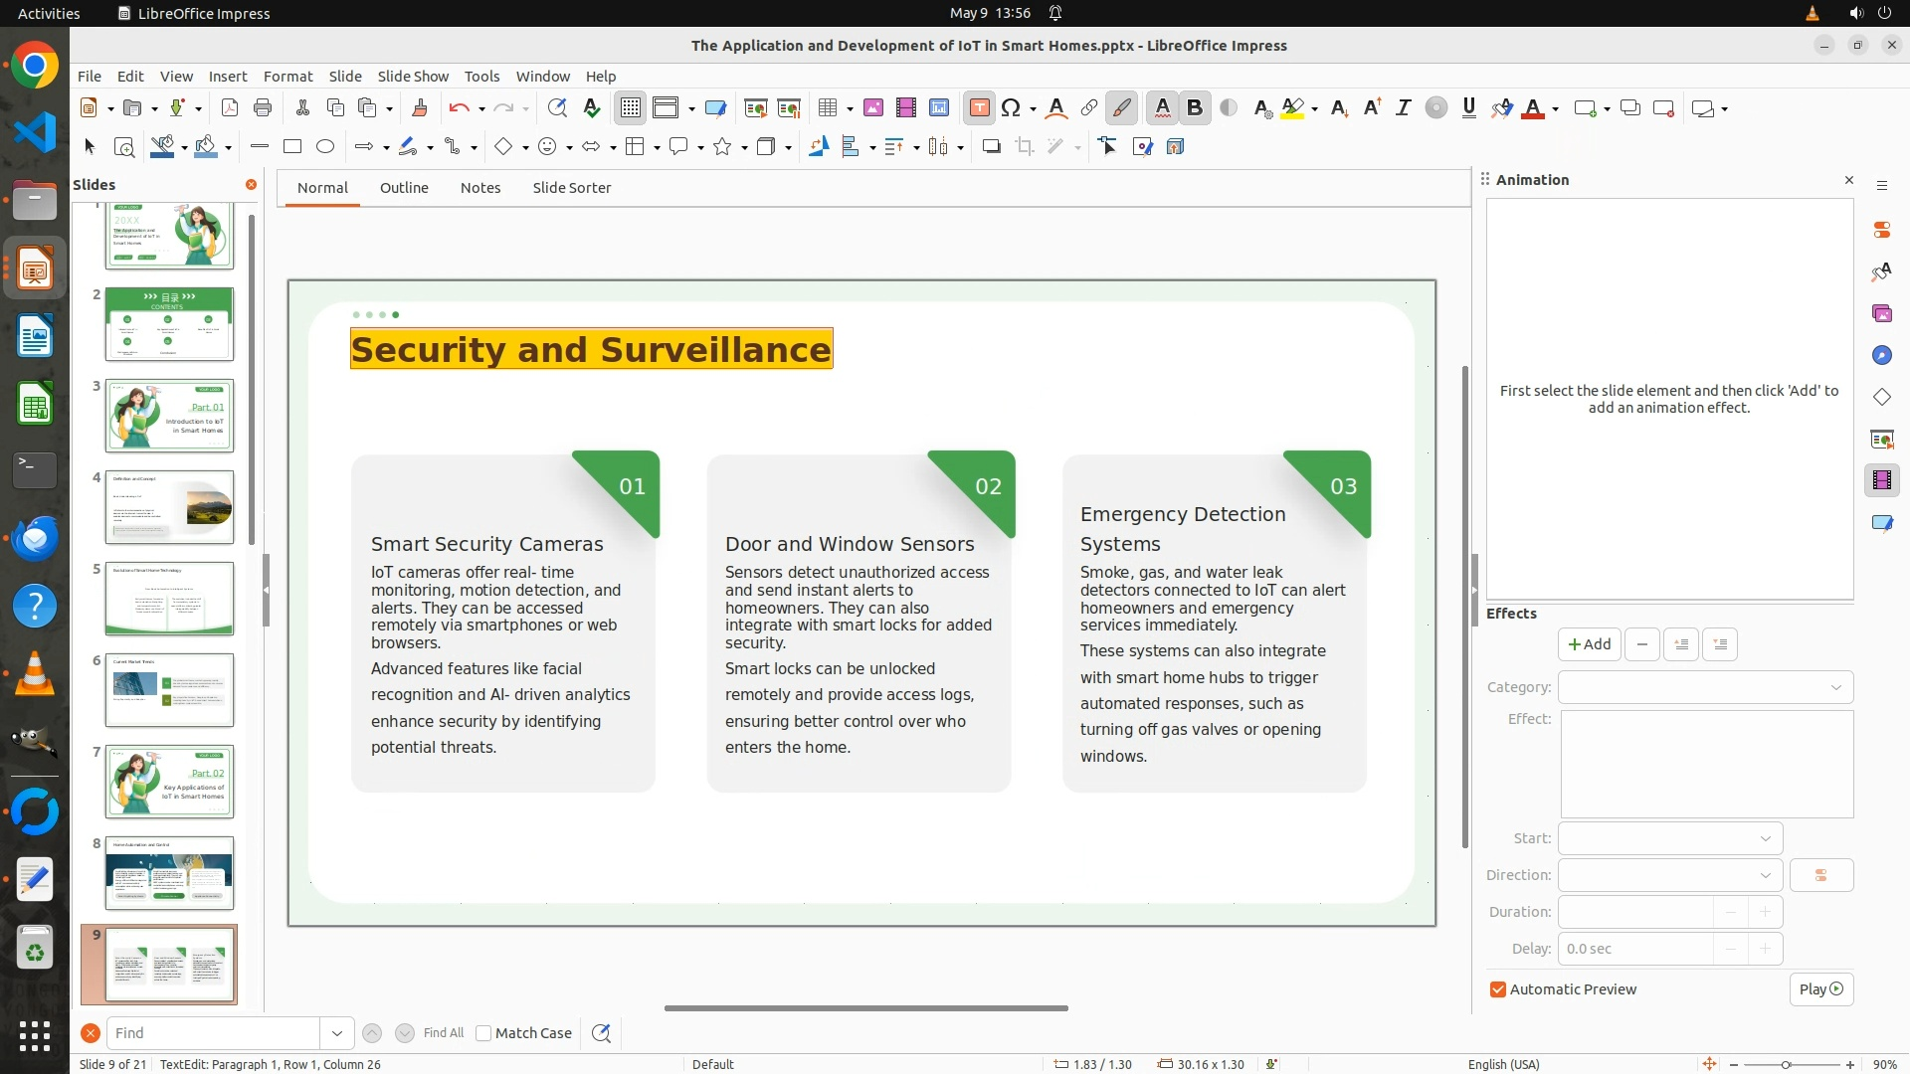Image resolution: width=1910 pixels, height=1074 pixels.
Task: Uncheck the Automatic Preview checkbox
Action: 1498,989
